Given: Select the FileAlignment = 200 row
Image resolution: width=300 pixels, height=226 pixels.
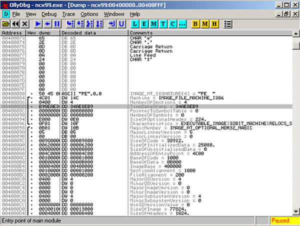Looking at the screenshot, I should pos(146,175).
